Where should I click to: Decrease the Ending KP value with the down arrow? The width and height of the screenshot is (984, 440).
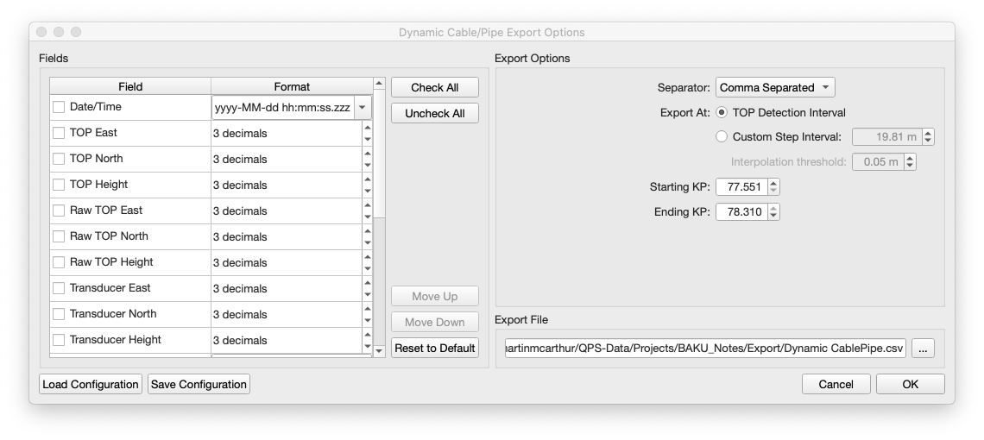773,217
